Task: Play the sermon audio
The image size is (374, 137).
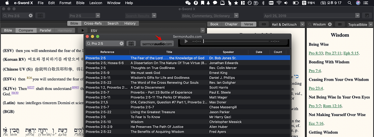Action: point(186,41)
